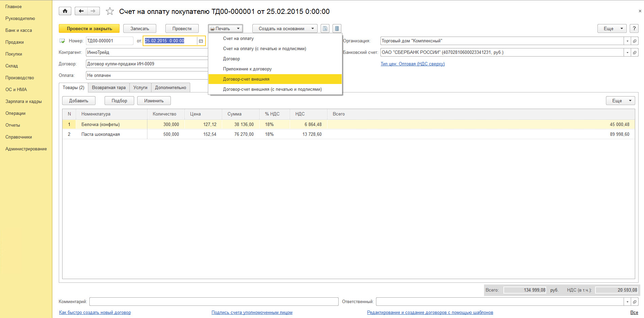Click Добавить to add a row
Viewport: 644px width, 318px height.
click(x=79, y=101)
